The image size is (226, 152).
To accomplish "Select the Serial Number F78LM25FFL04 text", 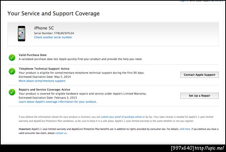I will pos(54,33).
